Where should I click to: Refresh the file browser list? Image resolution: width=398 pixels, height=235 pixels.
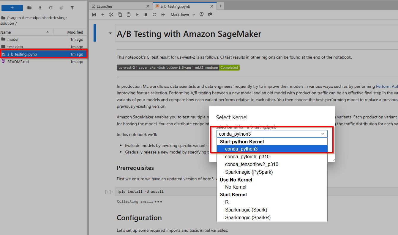[x=51, y=8]
